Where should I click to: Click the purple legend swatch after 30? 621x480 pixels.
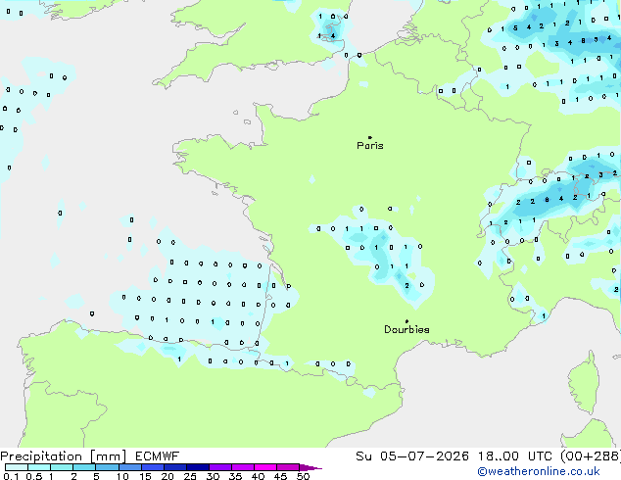(x=220, y=467)
